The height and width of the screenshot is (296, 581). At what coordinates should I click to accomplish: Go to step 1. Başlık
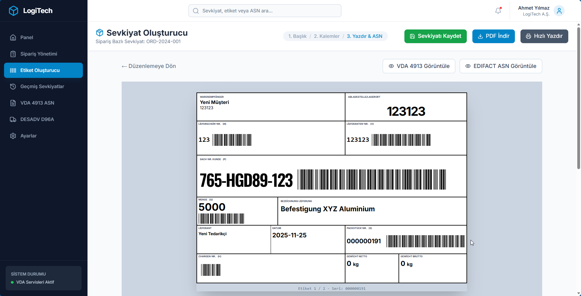(297, 36)
